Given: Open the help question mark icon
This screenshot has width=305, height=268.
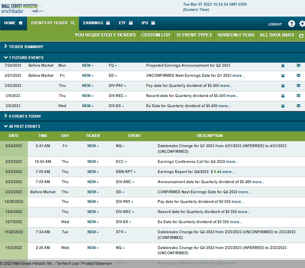Looking at the screenshot, I should coord(291,23).
